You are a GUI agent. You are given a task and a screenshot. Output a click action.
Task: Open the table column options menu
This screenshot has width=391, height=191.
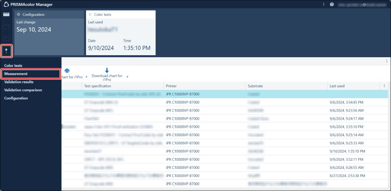tap(384, 86)
